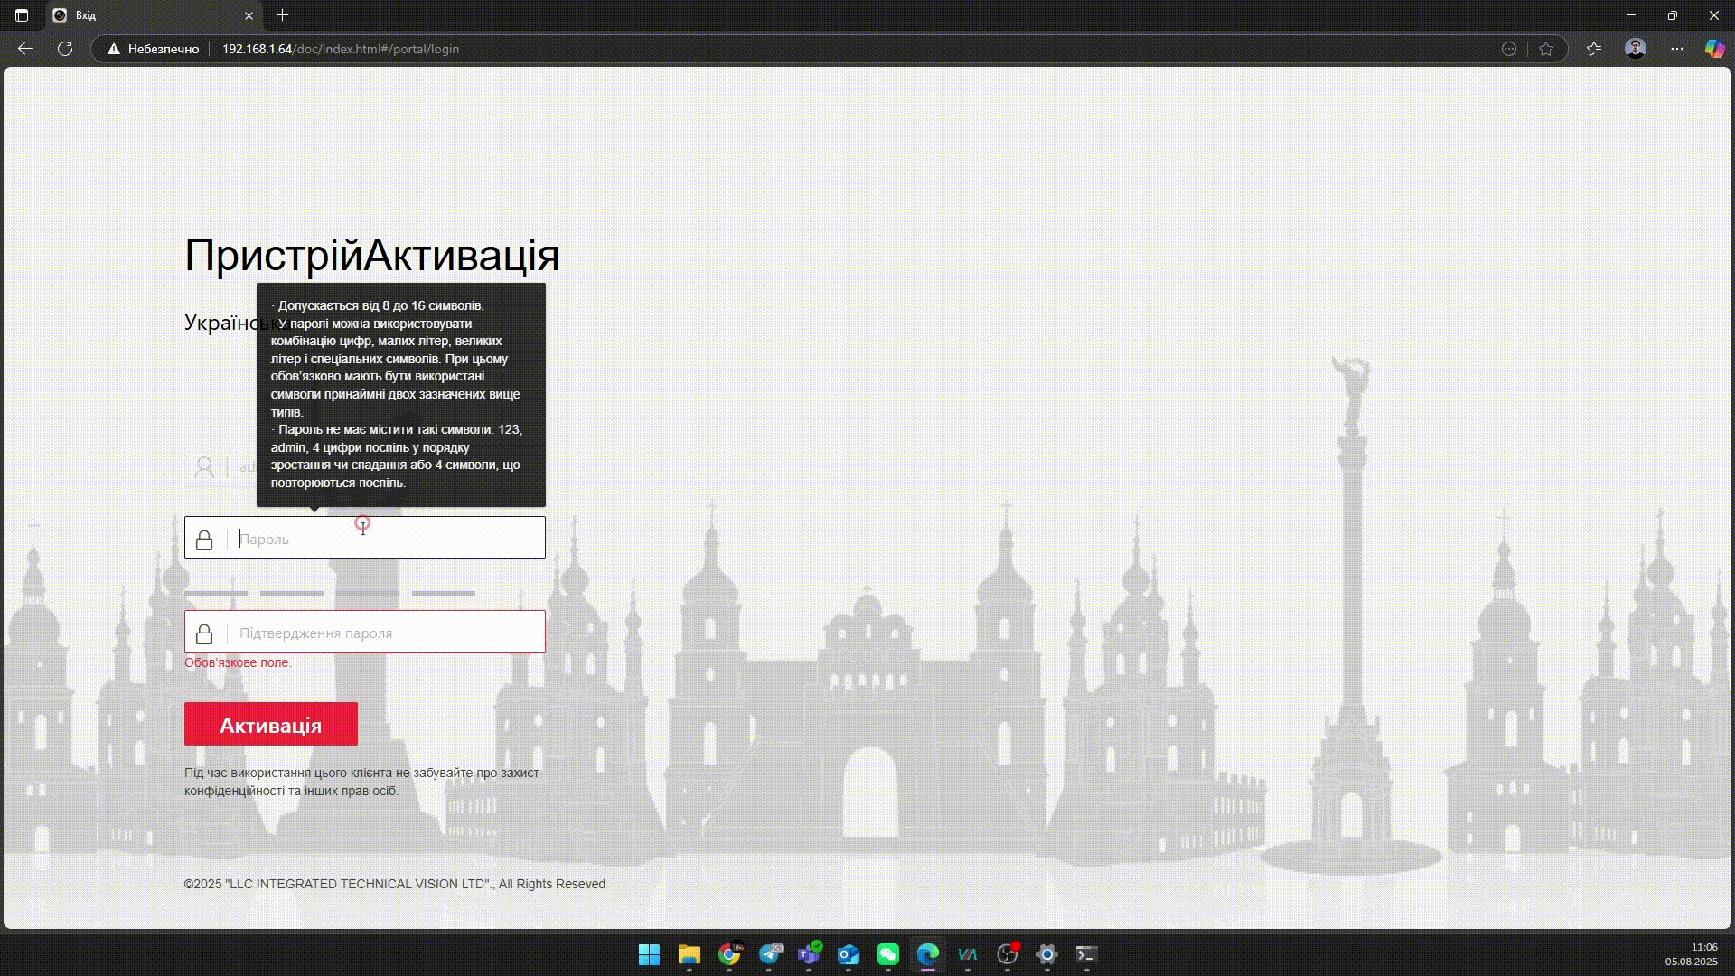The width and height of the screenshot is (1735, 976).
Task: Click the Not secure warning icon
Action: (x=114, y=49)
